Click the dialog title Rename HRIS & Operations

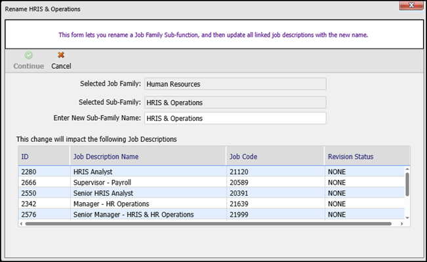coord(43,9)
